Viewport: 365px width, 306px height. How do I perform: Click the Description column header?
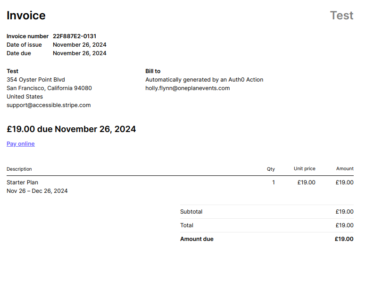(x=19, y=169)
